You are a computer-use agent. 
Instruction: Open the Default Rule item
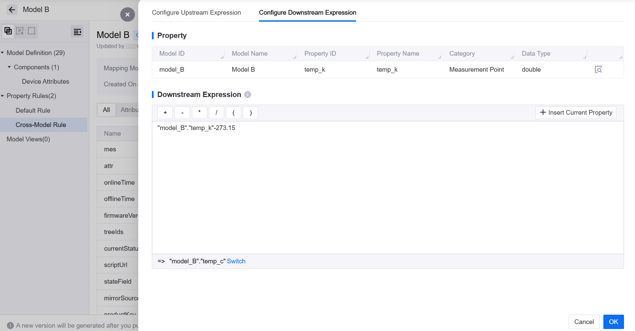point(33,110)
